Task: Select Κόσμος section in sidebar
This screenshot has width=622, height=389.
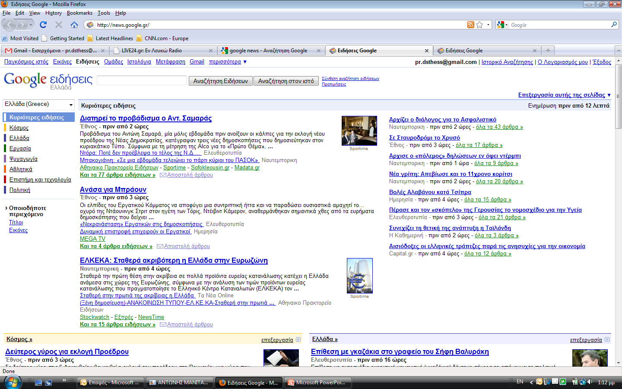Action: [x=19, y=128]
